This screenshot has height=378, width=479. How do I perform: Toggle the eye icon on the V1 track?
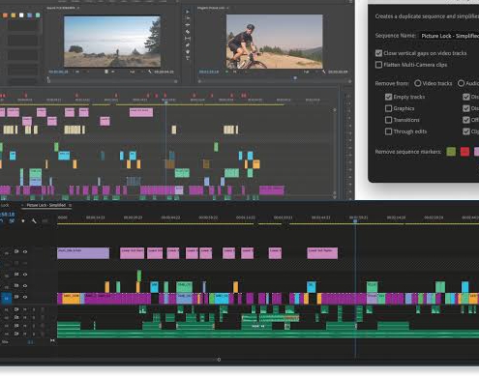pyautogui.click(x=25, y=297)
